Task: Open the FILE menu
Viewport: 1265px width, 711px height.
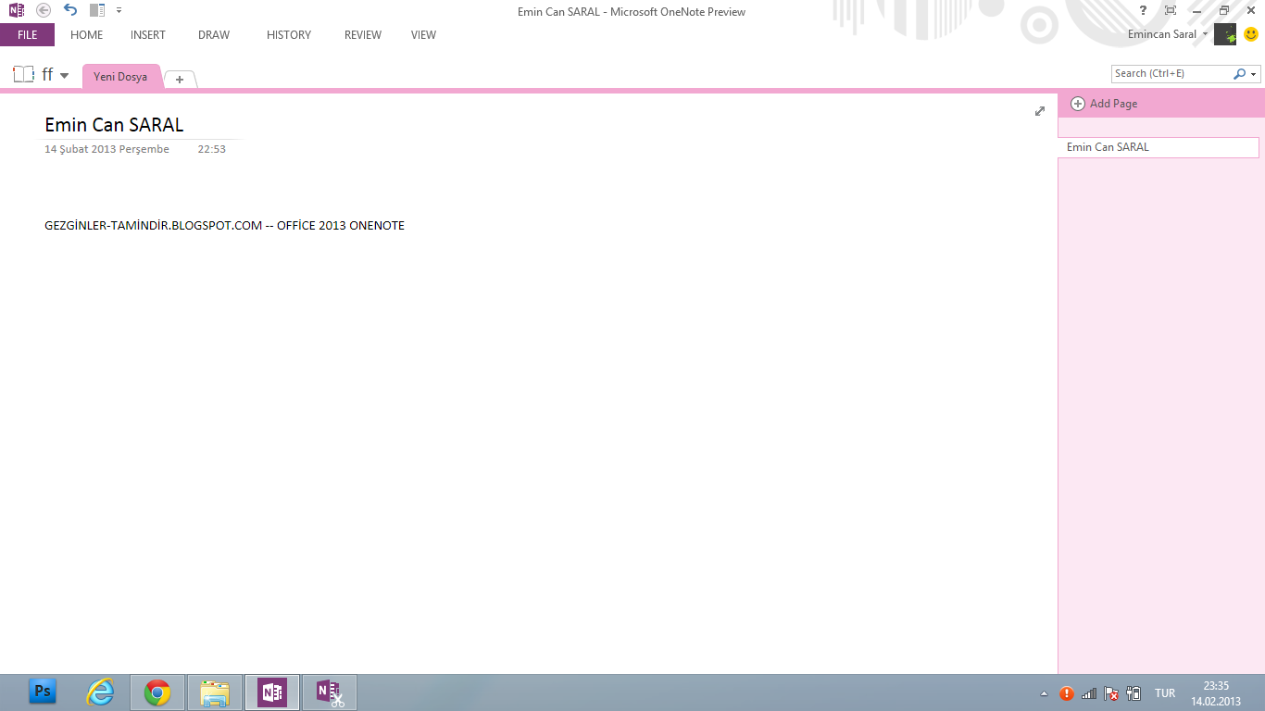Action: [x=28, y=34]
